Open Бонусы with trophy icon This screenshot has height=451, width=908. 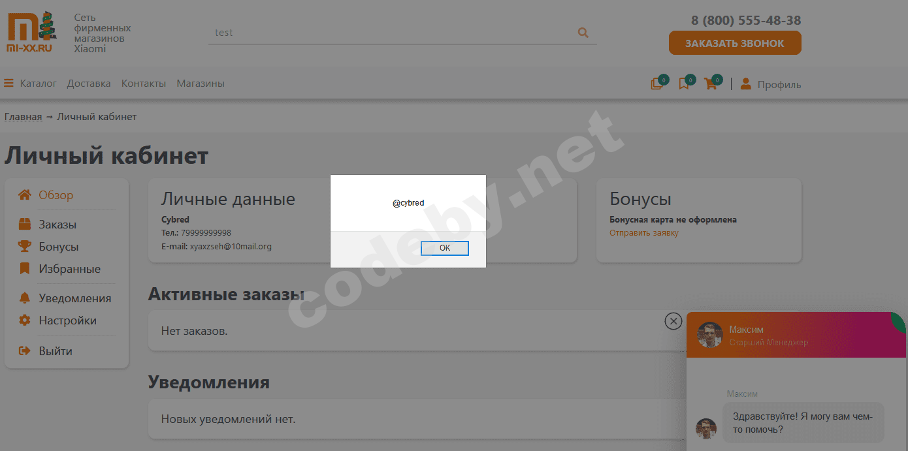tap(58, 247)
